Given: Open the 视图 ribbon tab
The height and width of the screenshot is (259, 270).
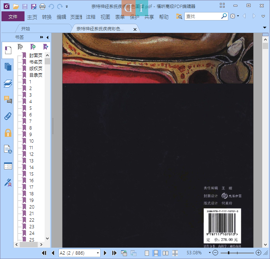Looking at the screenshot, I should coord(105,17).
